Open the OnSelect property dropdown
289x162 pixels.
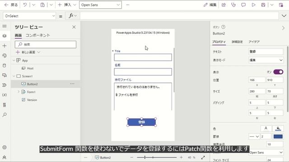pyautogui.click(x=29, y=16)
